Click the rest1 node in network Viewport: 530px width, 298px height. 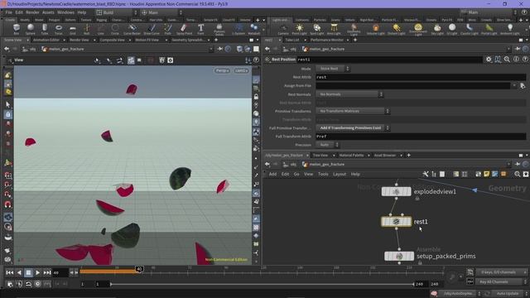(x=396, y=222)
